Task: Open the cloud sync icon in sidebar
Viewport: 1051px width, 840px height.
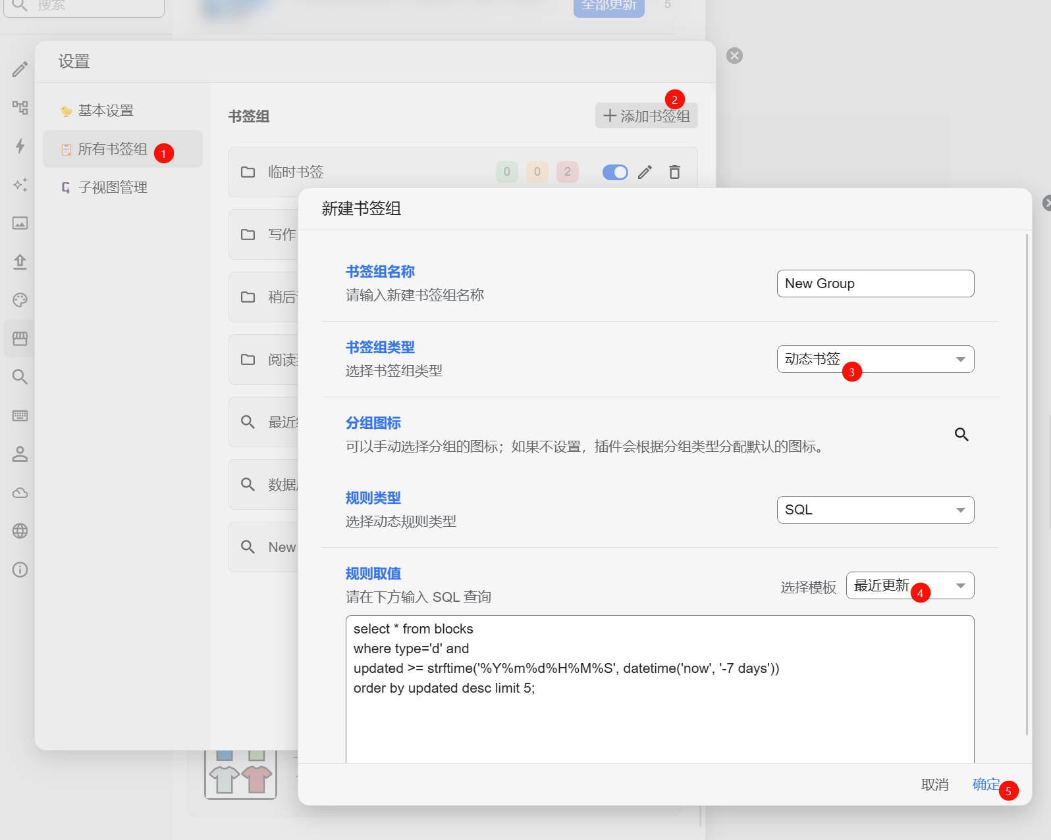Action: coord(20,493)
